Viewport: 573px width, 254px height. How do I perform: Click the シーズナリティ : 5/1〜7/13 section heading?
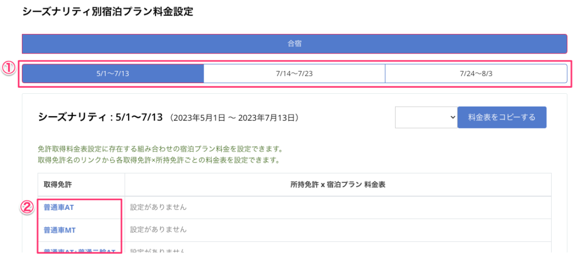[100, 117]
